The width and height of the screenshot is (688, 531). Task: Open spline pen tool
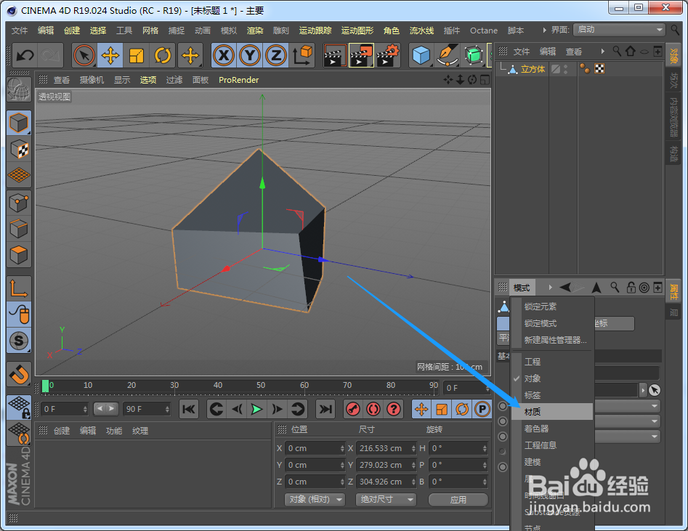(447, 55)
